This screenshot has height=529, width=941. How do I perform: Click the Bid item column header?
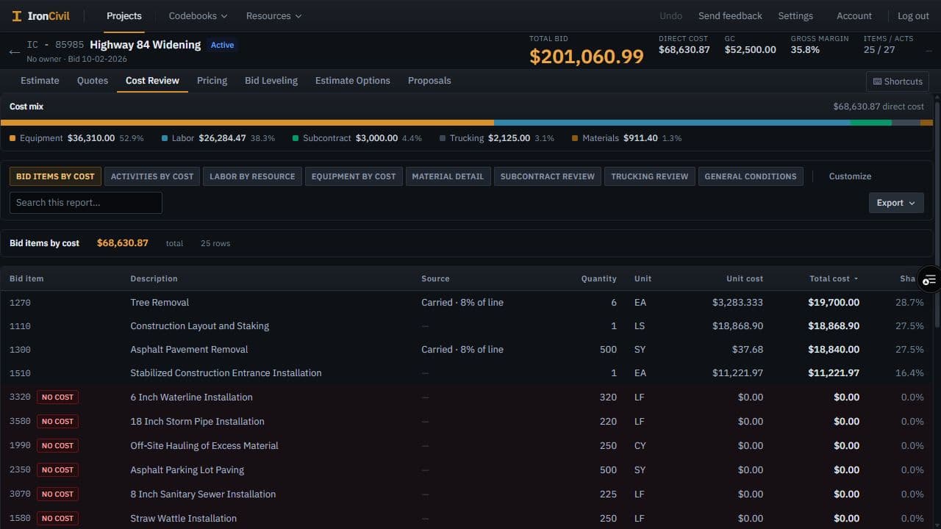coord(26,278)
